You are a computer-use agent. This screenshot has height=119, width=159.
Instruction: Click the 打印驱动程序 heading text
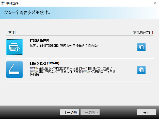[40, 41]
